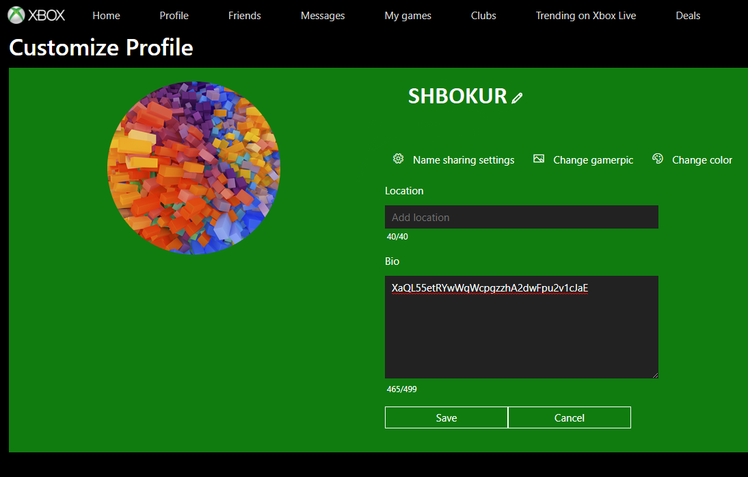Image resolution: width=748 pixels, height=477 pixels.
Task: Click the pencil icon beside SHBOKUR
Action: tap(517, 98)
